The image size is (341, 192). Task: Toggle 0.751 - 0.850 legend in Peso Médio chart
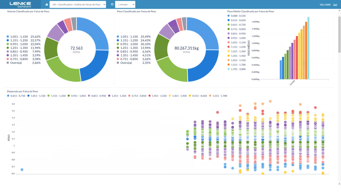(236, 29)
